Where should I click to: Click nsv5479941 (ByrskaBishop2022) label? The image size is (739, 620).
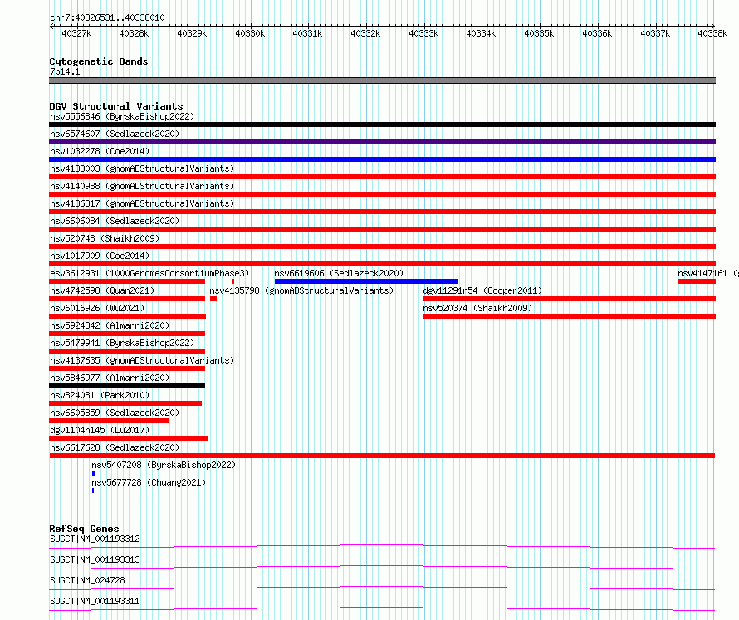tap(122, 343)
